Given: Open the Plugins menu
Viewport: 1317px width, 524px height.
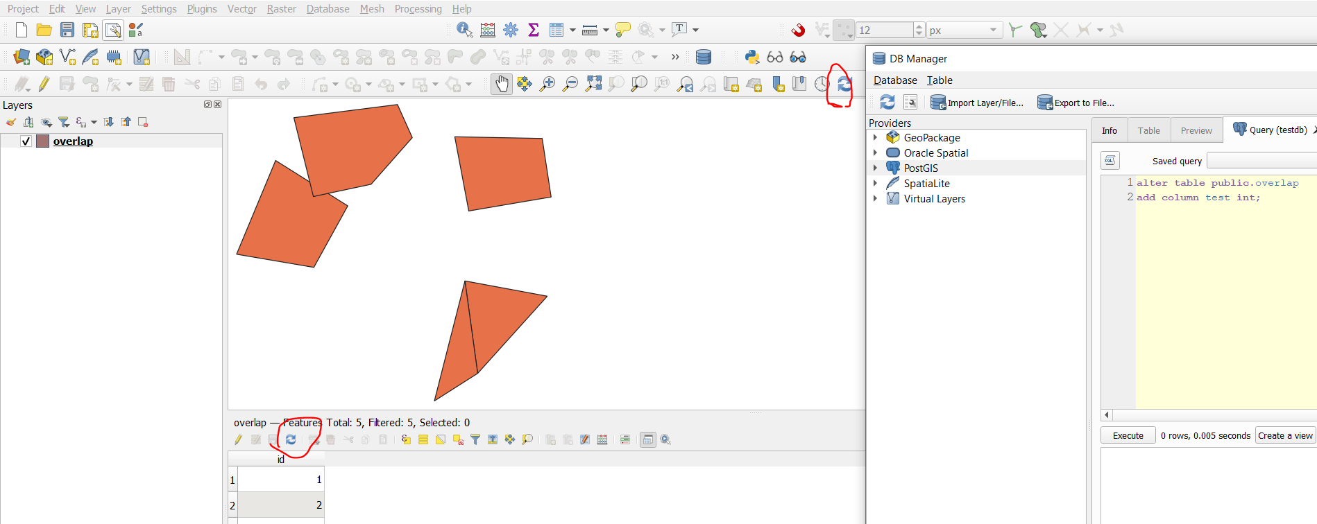Looking at the screenshot, I should 202,8.
